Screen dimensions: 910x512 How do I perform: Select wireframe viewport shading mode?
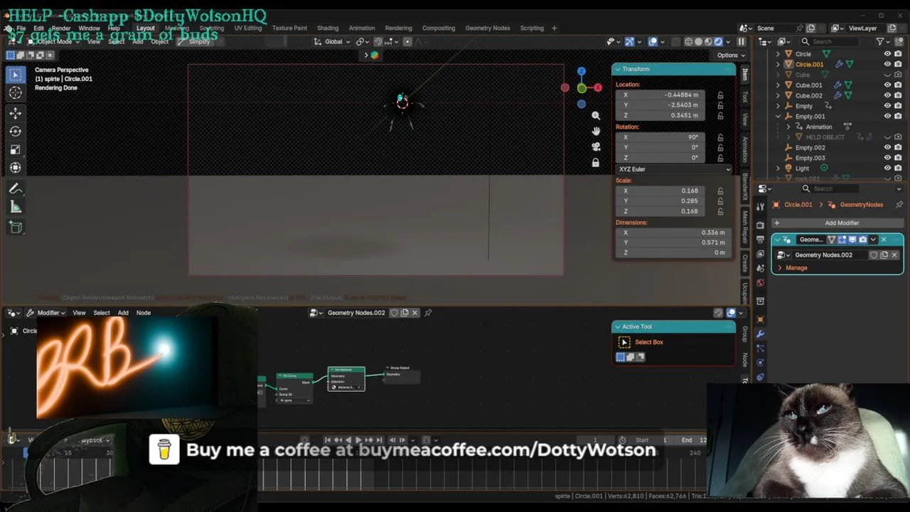tap(688, 42)
